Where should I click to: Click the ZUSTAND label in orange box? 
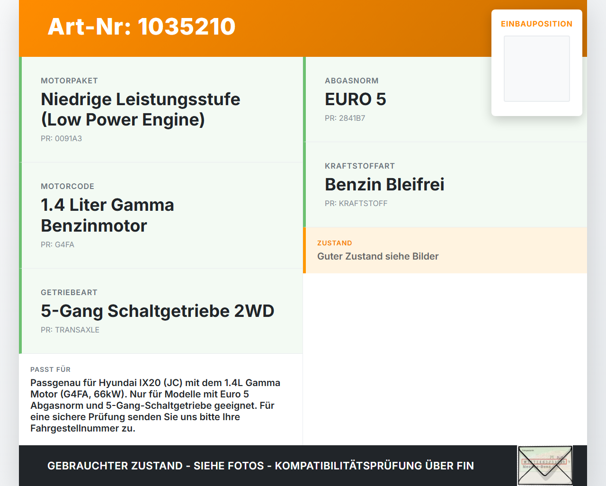coord(335,243)
